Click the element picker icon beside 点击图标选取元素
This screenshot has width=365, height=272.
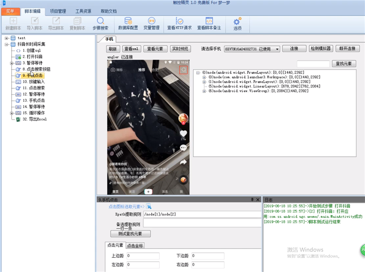click(x=149, y=207)
